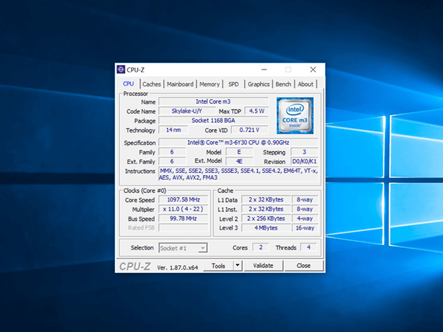Click the Model value E
The height and width of the screenshot is (332, 443).
[239, 152]
